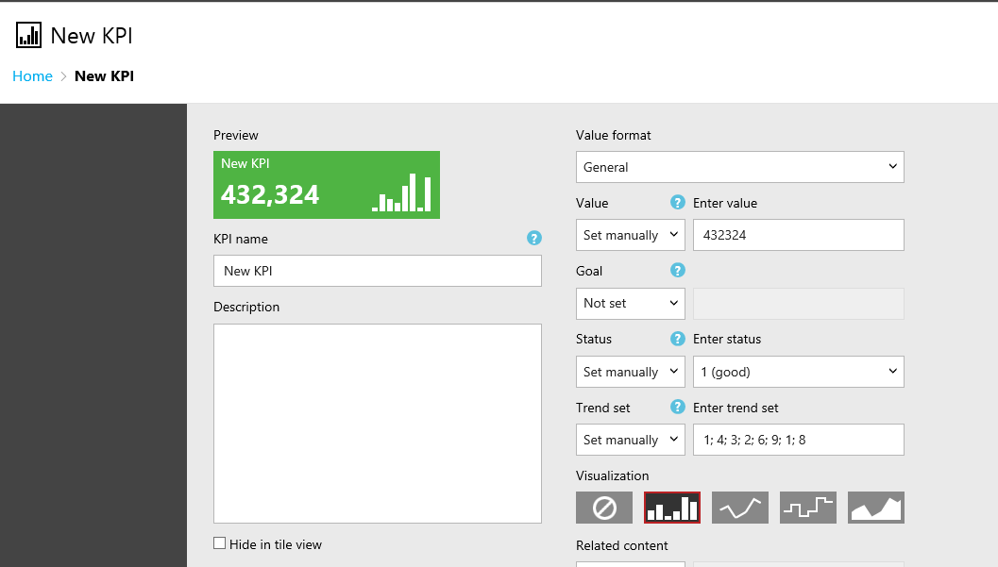
Task: Open the Value format dropdown
Action: (x=739, y=167)
